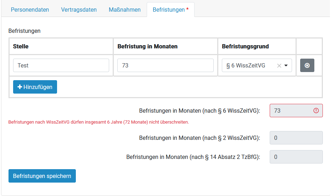Click the § 2 WissZeitVG total months field
Image resolution: width=331 pixels, height=196 pixels.
coord(296,138)
